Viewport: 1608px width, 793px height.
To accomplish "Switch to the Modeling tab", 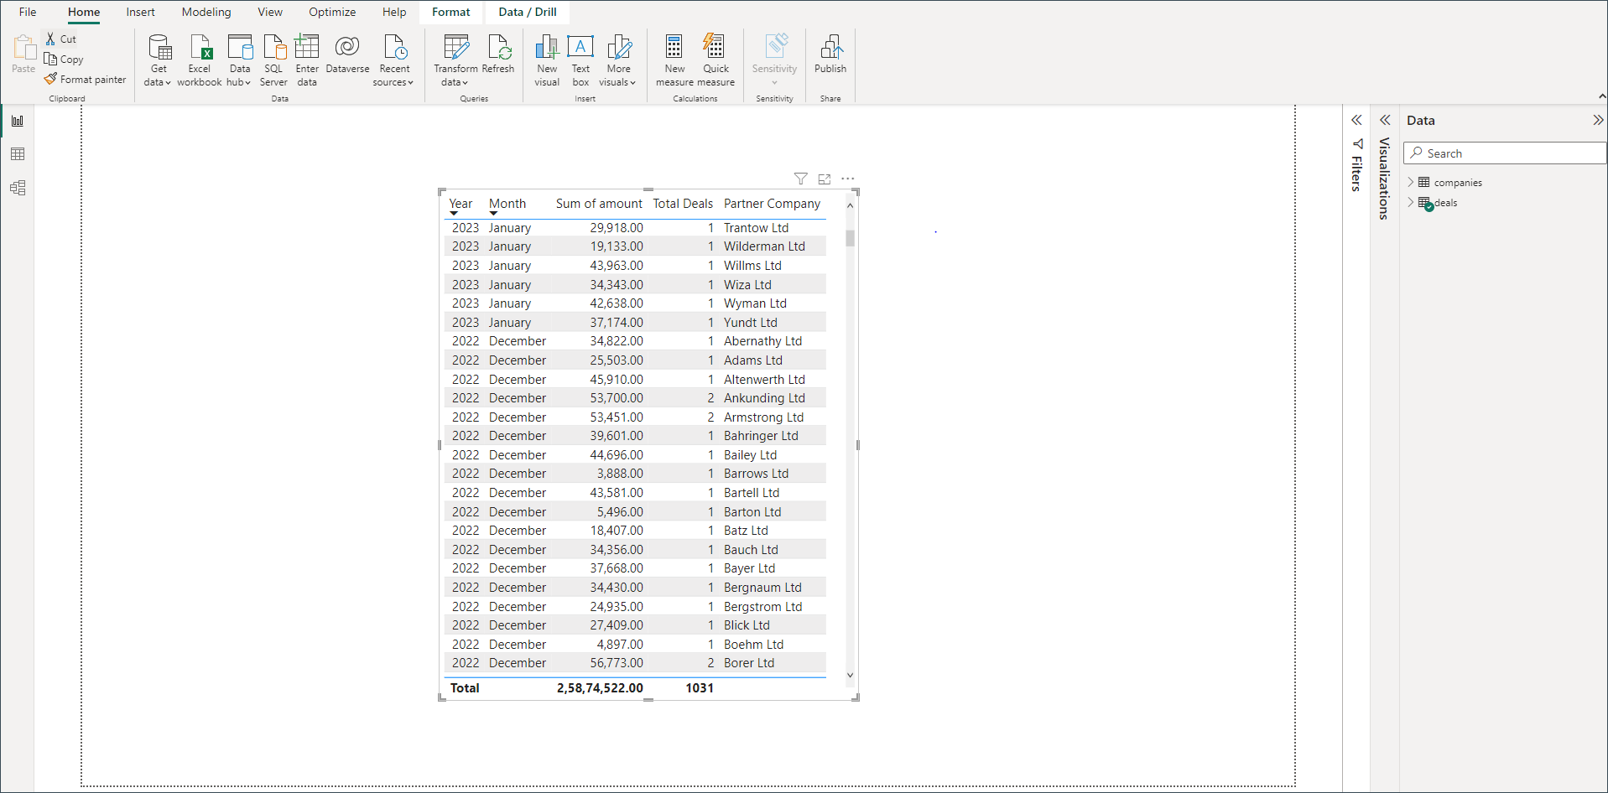I will (x=206, y=12).
